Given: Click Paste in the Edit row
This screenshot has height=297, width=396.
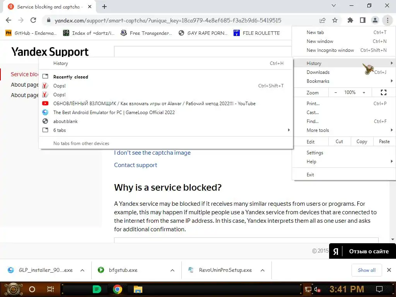Looking at the screenshot, I should (384, 142).
